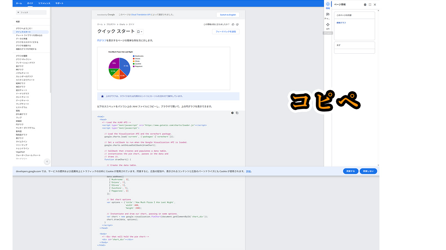This screenshot has width=446, height=250.
Task: Click the フィードバックを送信 button
Action: pos(225,32)
